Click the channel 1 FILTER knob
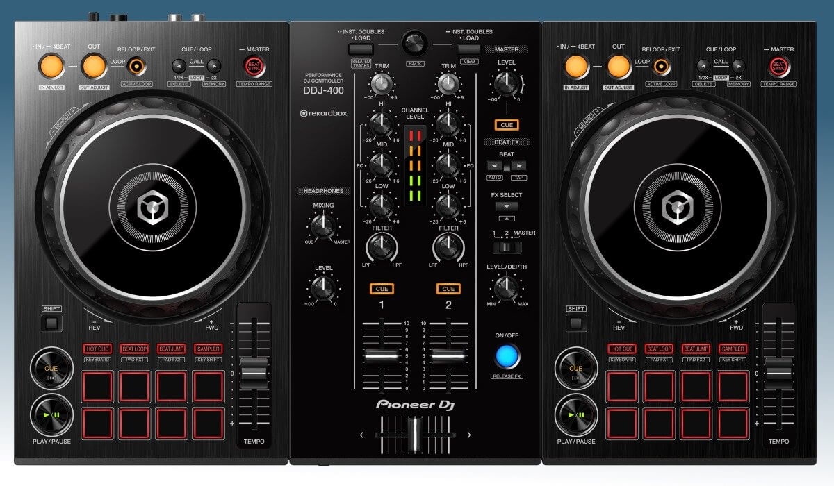 coord(380,247)
